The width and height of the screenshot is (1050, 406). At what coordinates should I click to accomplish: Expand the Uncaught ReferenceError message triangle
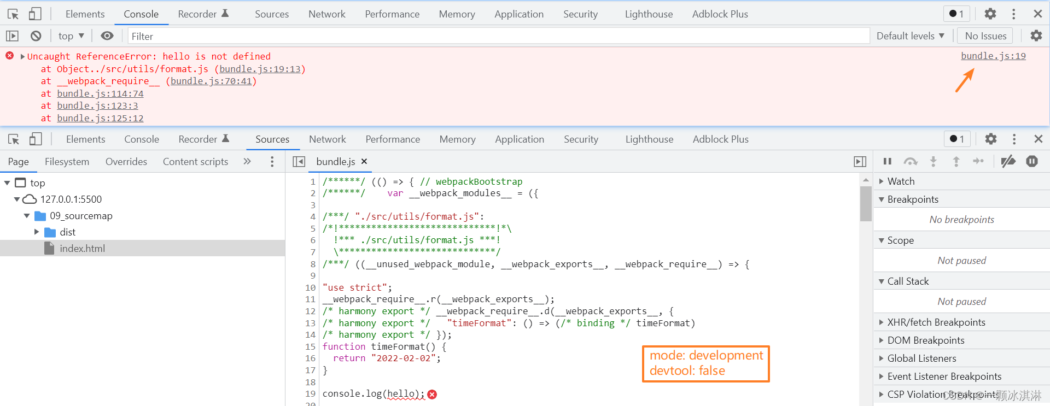coord(22,56)
